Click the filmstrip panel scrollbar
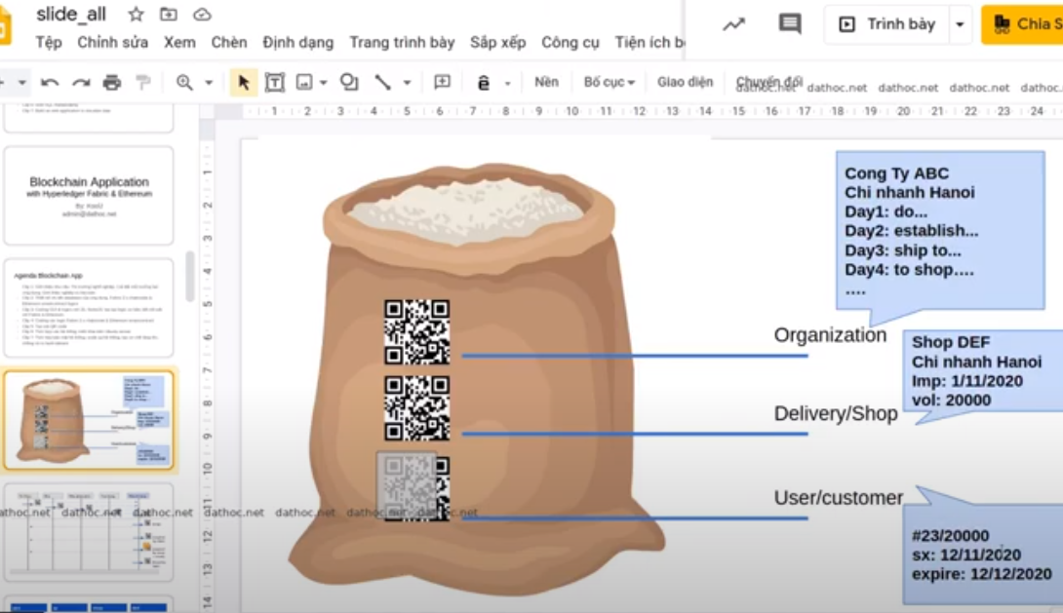The image size is (1063, 613). [190, 277]
